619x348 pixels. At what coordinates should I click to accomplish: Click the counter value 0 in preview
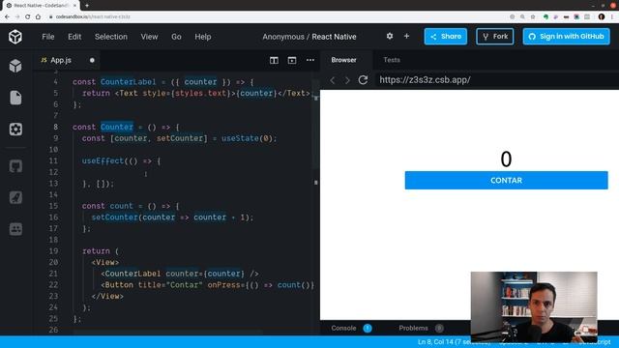coord(506,159)
